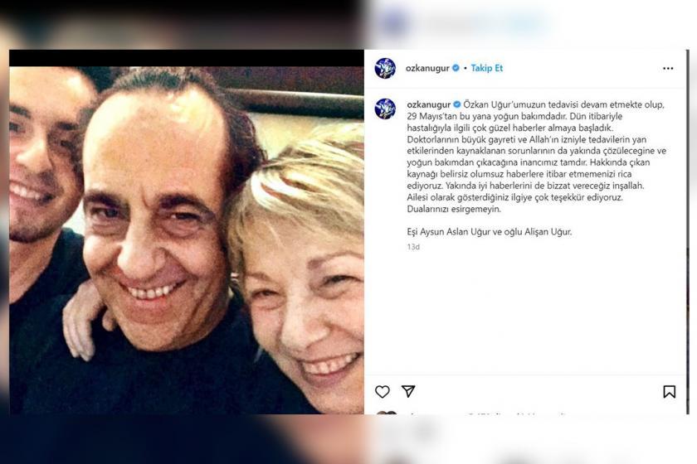Click the verified badge in the post header
Screen dimensions: 697x464
click(456, 68)
